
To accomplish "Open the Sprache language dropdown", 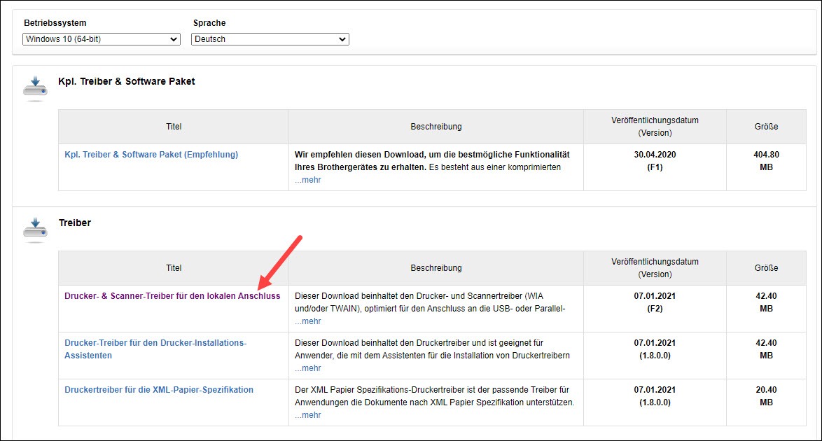I will 270,39.
